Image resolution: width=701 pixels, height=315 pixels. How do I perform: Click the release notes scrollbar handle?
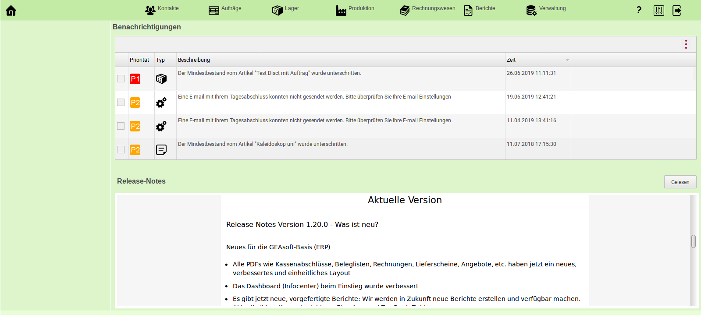coord(693,241)
